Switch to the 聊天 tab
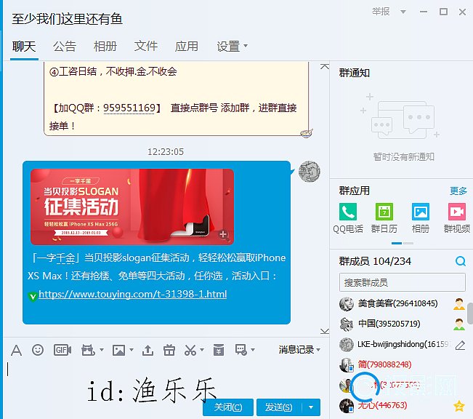The image size is (473, 419). 24,47
